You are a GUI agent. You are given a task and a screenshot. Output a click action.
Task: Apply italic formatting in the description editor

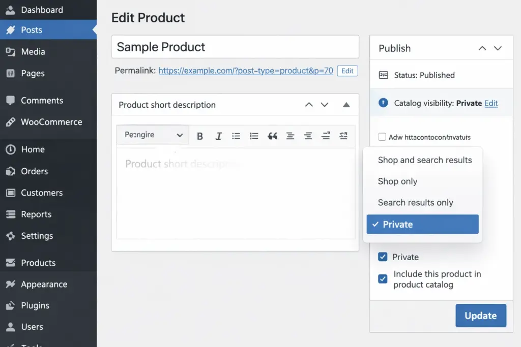click(x=218, y=135)
